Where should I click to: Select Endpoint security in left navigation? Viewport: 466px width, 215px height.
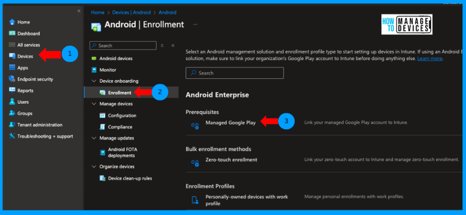(x=35, y=79)
